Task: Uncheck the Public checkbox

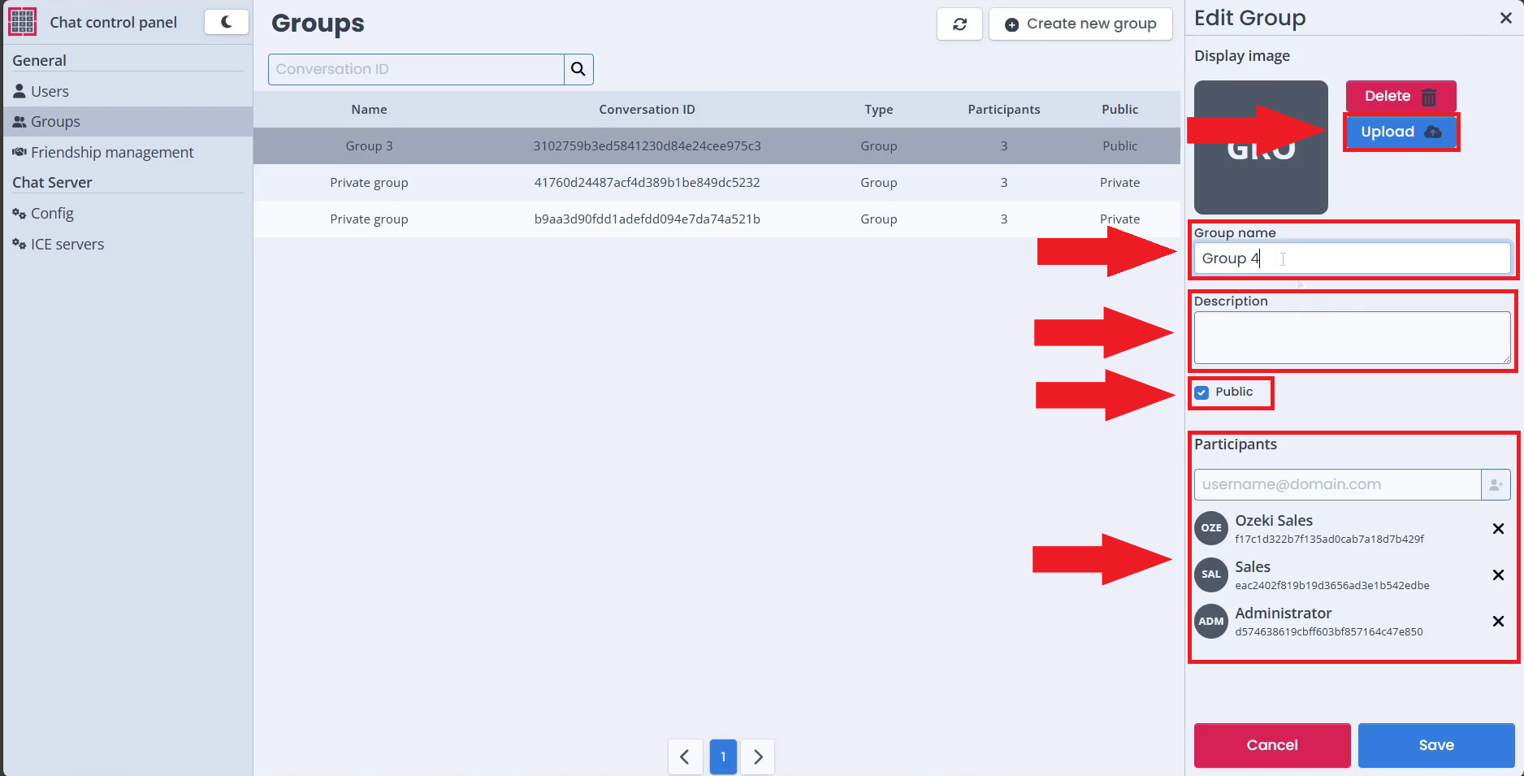Action: pyautogui.click(x=1201, y=392)
